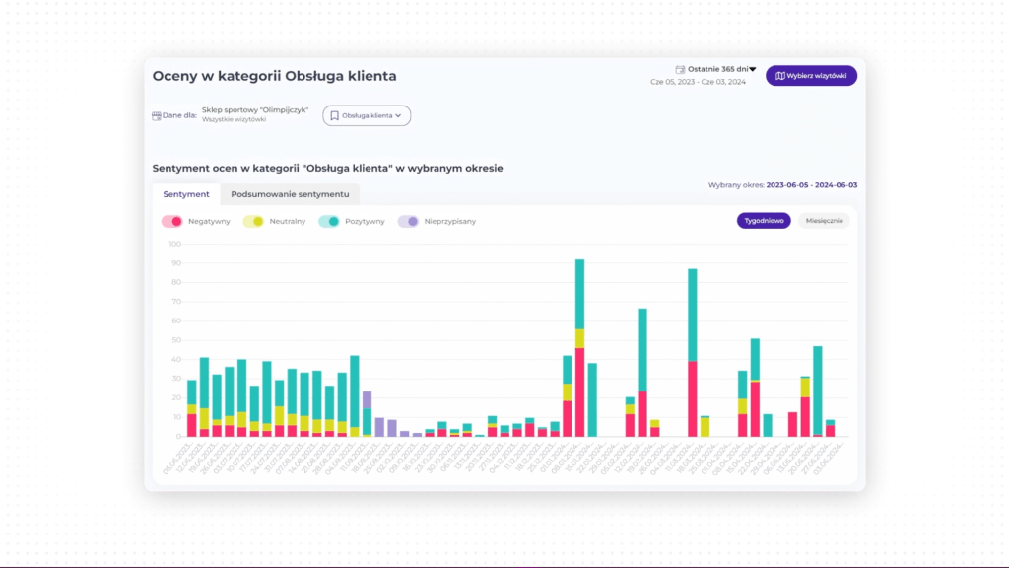Click the map icon in Wybierz wizytówki button
This screenshot has height=568, width=1009.
tap(780, 76)
